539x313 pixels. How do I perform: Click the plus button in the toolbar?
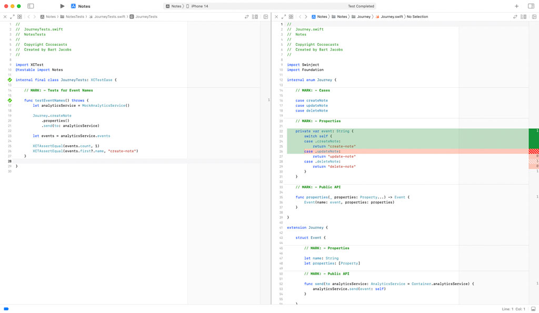517,6
